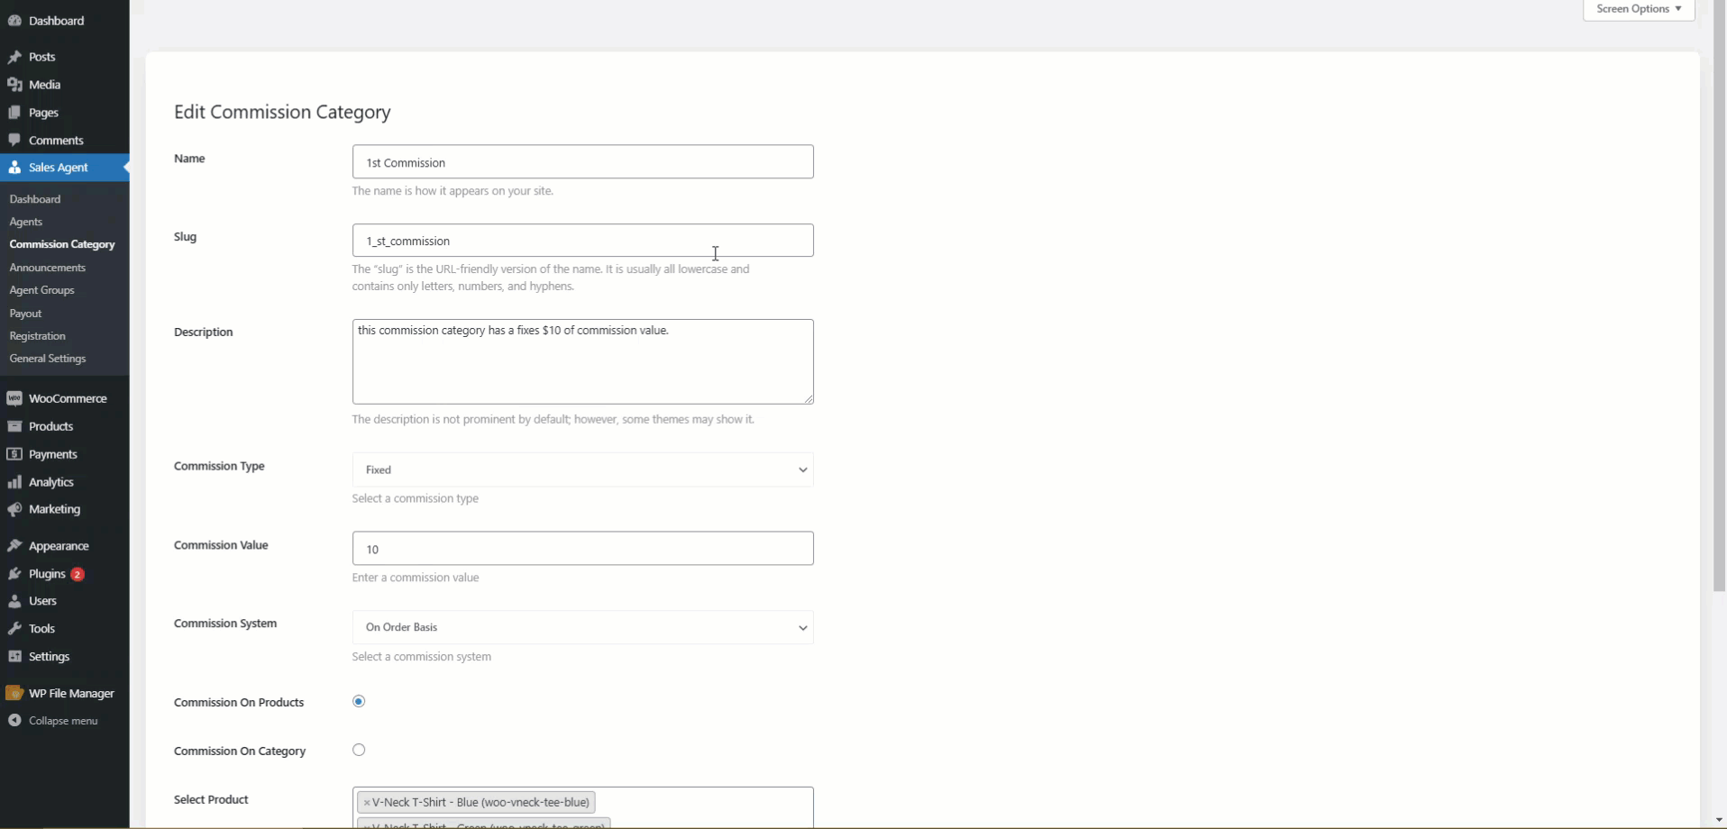This screenshot has height=829, width=1727.
Task: Click the Description textarea resize handle
Action: [808, 398]
